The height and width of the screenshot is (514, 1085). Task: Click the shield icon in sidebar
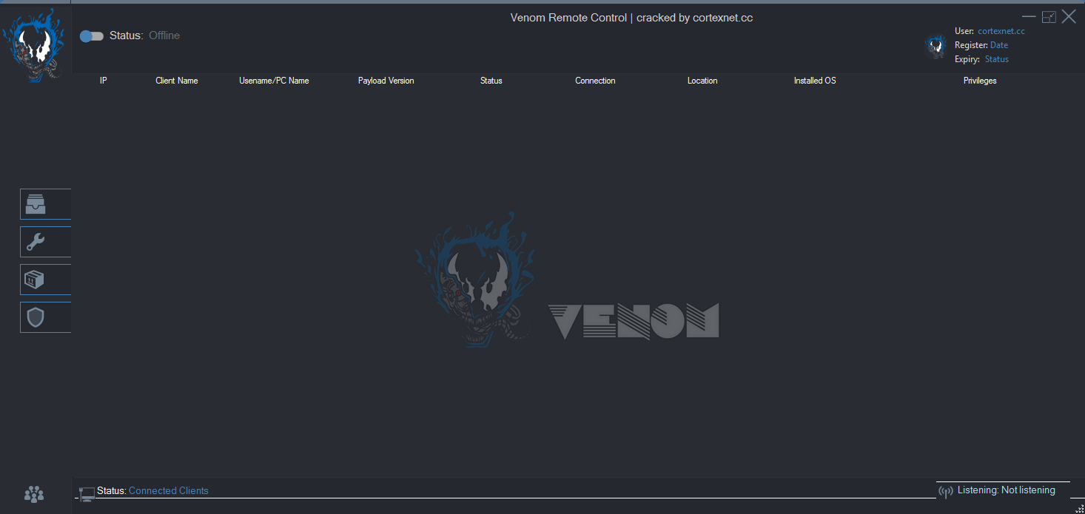coord(36,317)
